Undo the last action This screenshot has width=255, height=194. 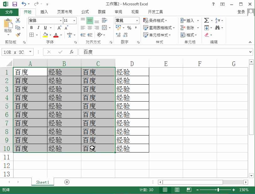click(24, 4)
